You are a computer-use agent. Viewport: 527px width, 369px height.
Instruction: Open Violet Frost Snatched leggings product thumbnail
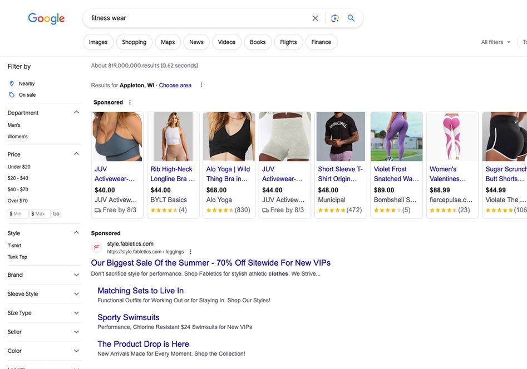(396, 136)
